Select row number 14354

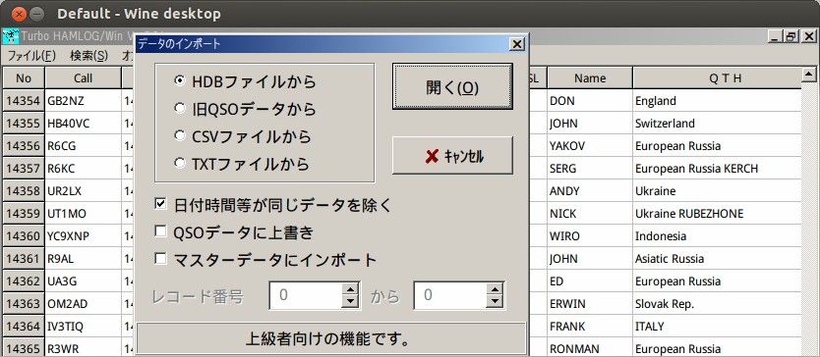point(24,101)
